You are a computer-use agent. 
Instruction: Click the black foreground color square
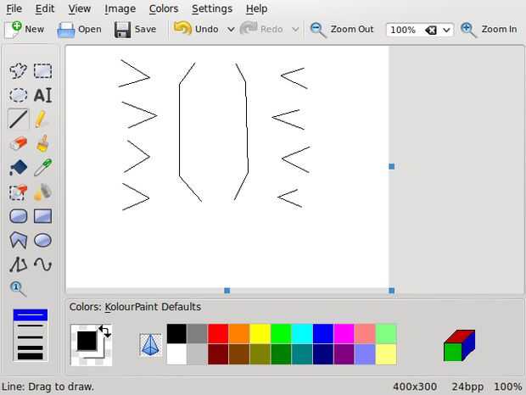tap(87, 341)
